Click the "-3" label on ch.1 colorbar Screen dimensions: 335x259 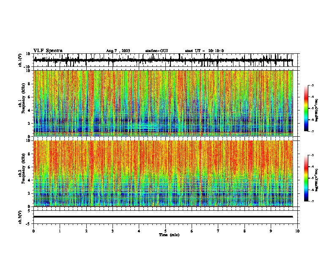click(x=312, y=85)
